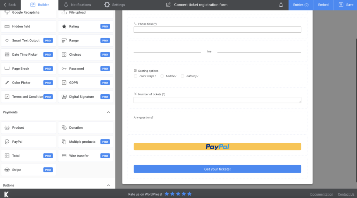Add the Terms and Condition field

pos(29,97)
